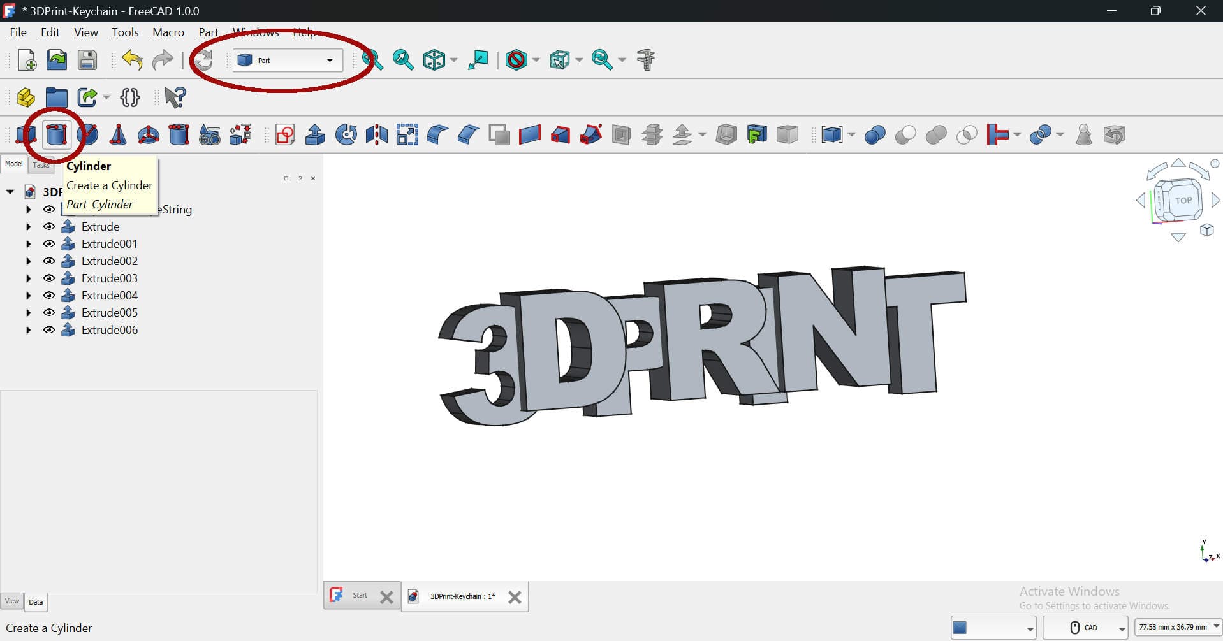Select the Cylinder primitive tool

(x=56, y=135)
